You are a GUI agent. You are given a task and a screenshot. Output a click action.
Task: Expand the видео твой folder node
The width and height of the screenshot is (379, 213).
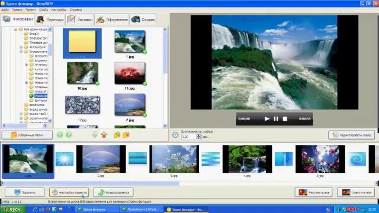click(x=21, y=114)
